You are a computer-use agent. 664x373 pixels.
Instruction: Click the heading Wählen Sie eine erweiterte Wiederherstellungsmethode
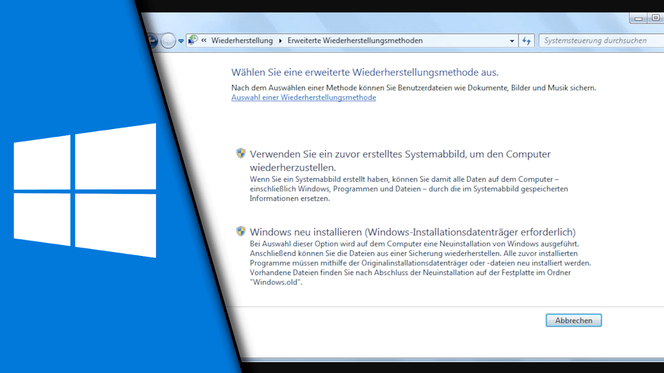[365, 72]
